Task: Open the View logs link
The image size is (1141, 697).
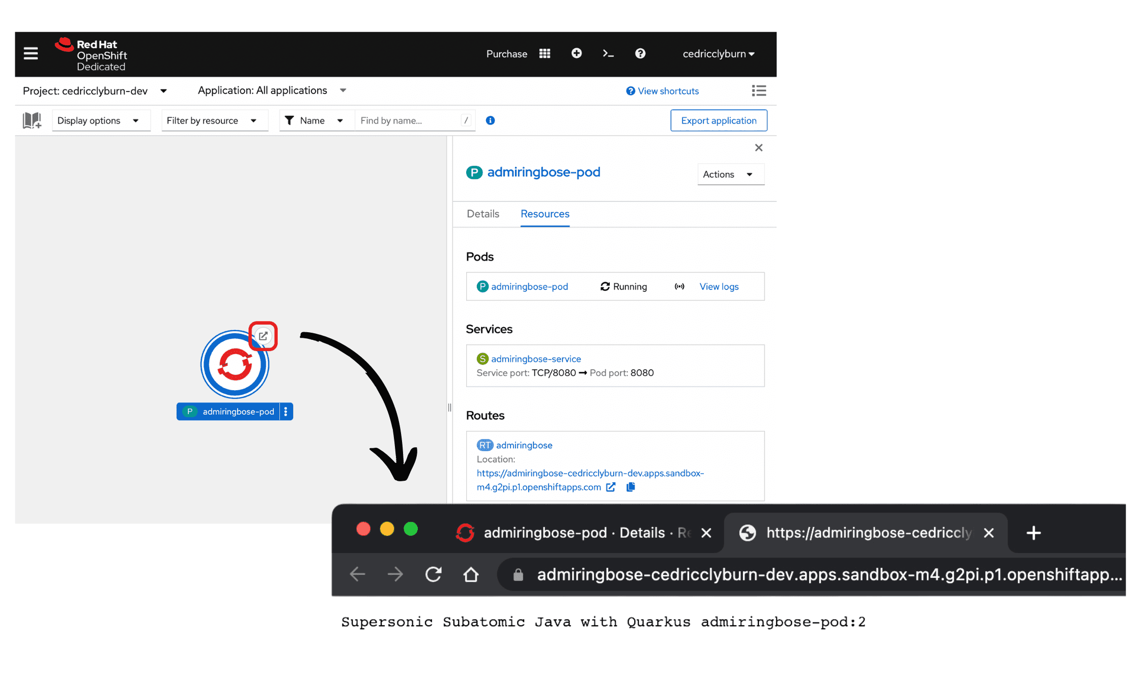Action: click(x=719, y=286)
